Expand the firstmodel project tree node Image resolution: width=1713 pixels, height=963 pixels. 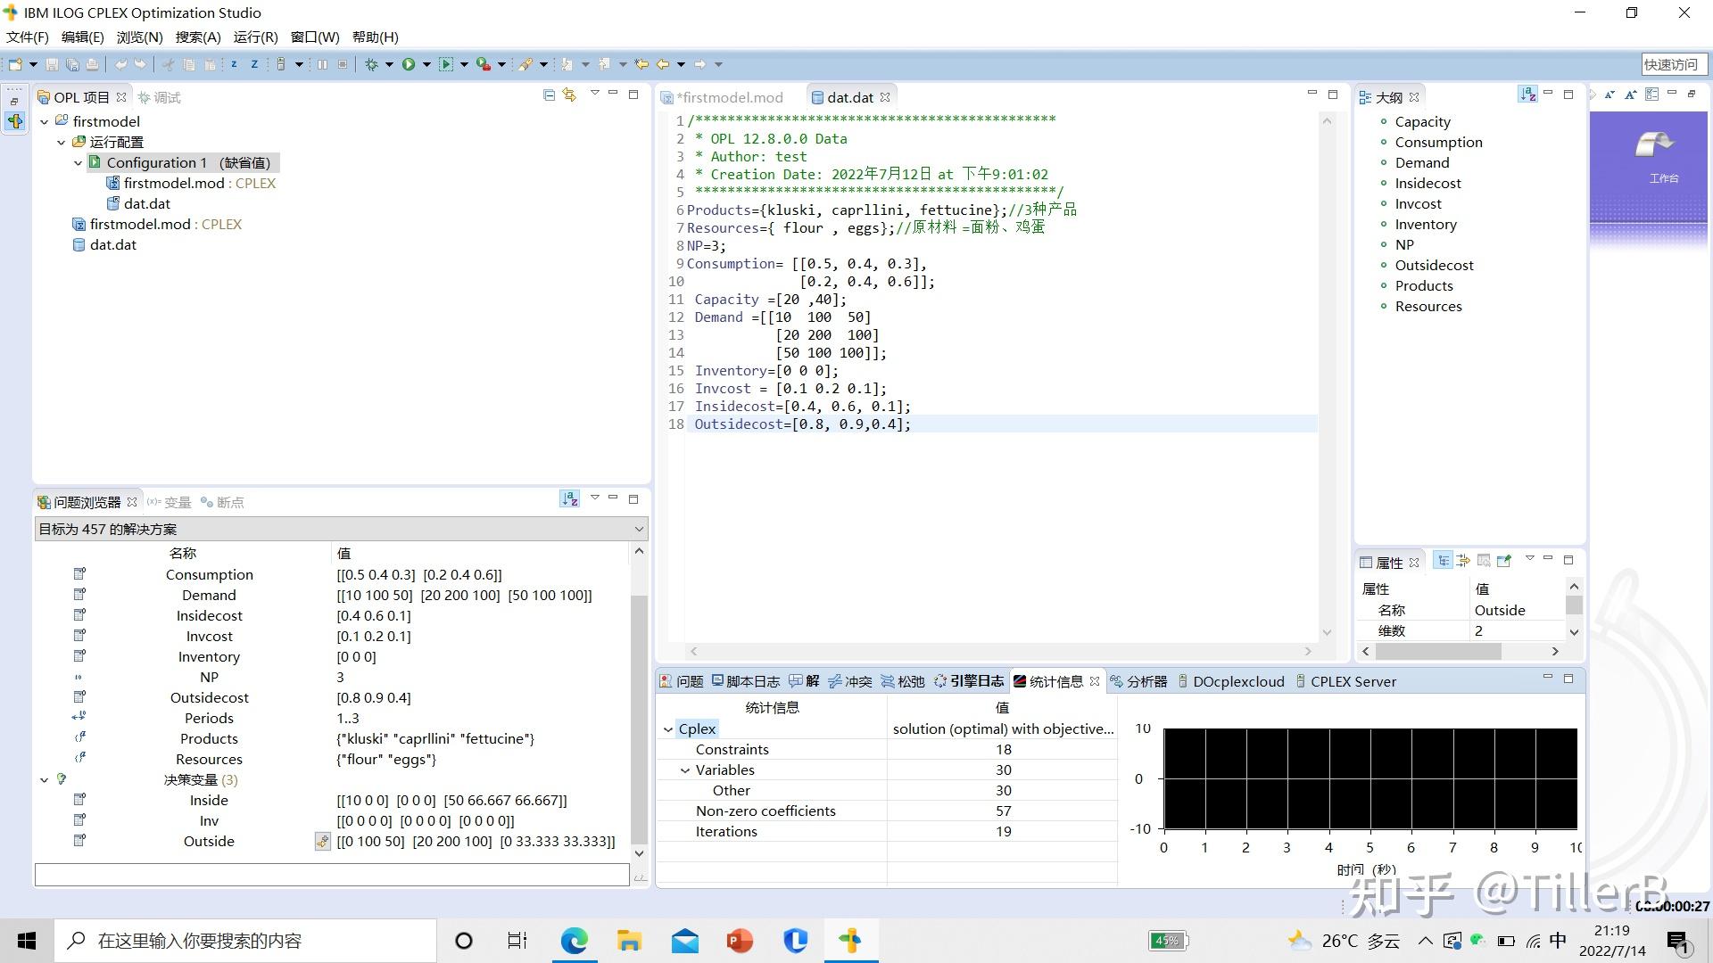point(44,121)
